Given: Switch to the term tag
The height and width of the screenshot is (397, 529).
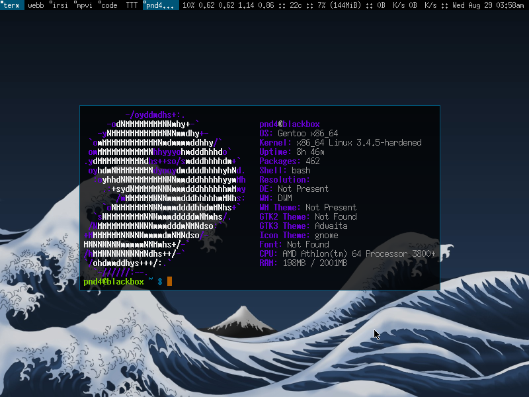Looking at the screenshot, I should pyautogui.click(x=12, y=5).
